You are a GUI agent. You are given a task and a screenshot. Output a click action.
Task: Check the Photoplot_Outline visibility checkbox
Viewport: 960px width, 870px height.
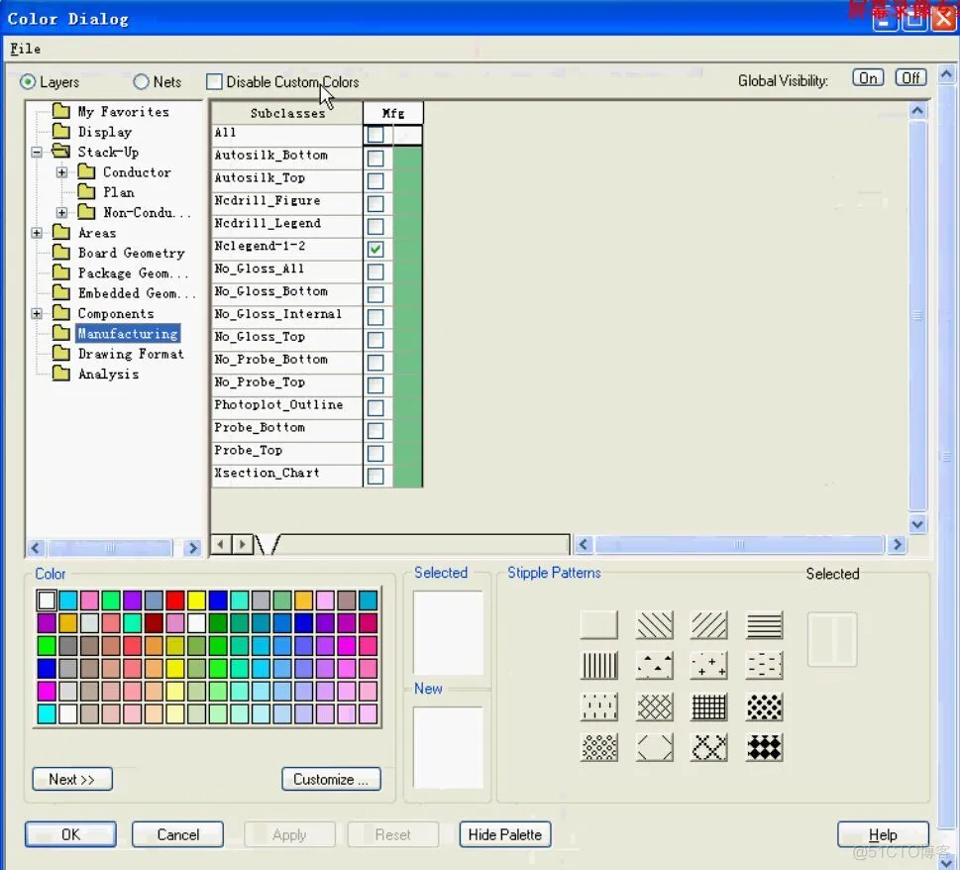click(x=375, y=408)
